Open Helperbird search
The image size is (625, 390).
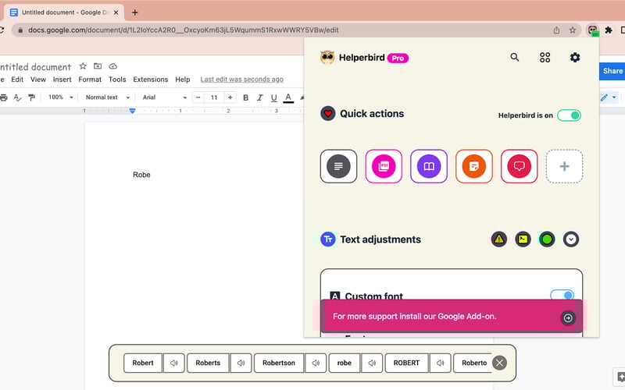[x=515, y=57]
